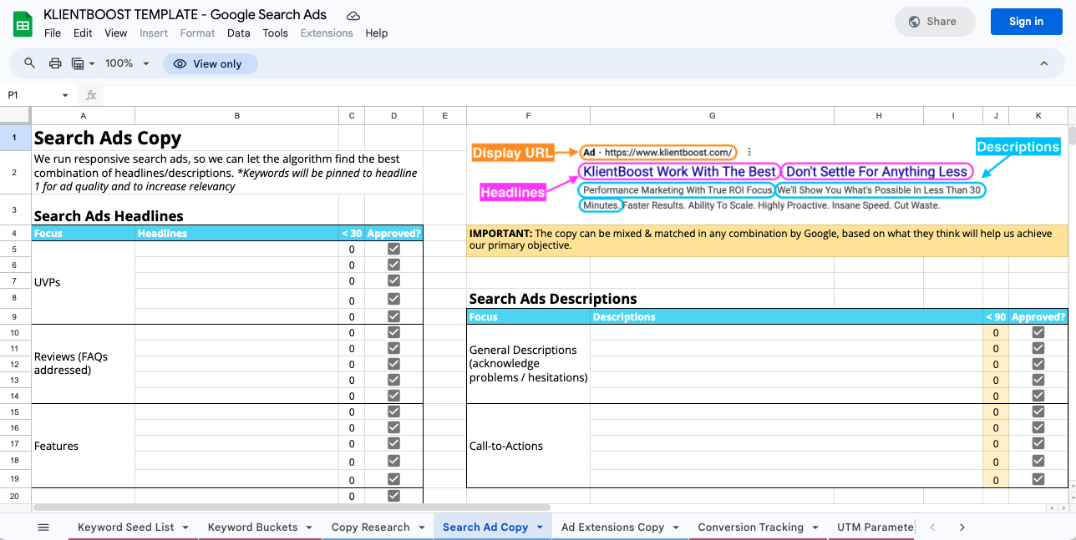Screen dimensions: 1076x540
Task: Toggle Approved checkbox in row 7 headlines
Action: [x=393, y=280]
